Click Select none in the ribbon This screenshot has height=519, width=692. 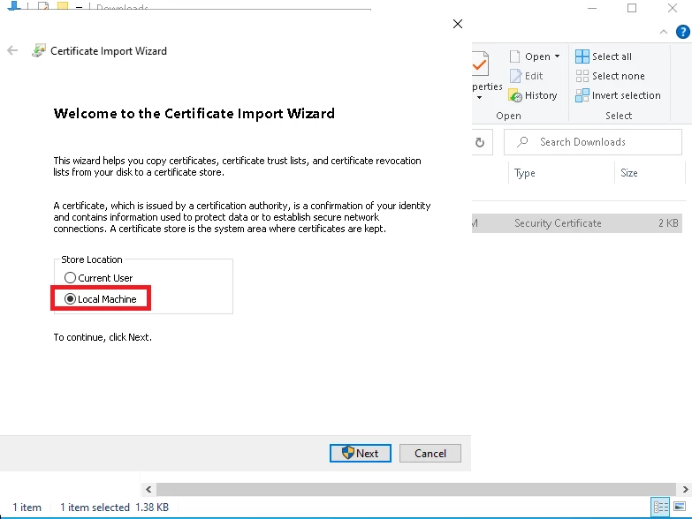click(611, 76)
